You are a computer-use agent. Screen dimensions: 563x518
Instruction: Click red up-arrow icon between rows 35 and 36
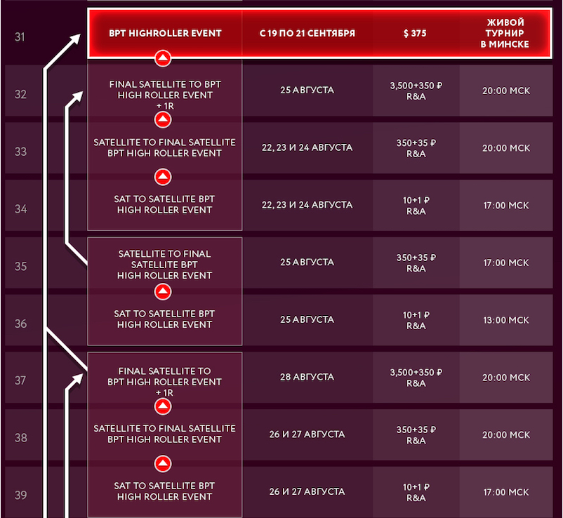coord(163,291)
